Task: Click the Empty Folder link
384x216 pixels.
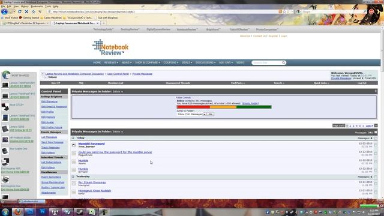Action: [250, 104]
